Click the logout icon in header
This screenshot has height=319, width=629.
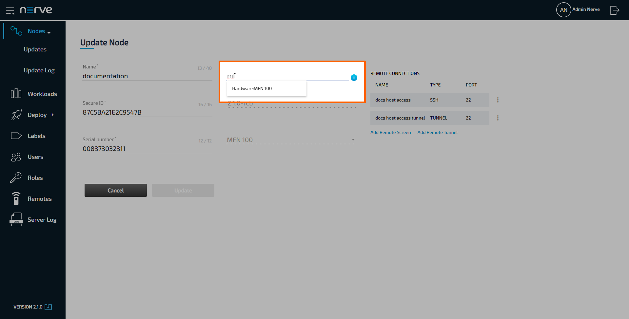point(615,10)
